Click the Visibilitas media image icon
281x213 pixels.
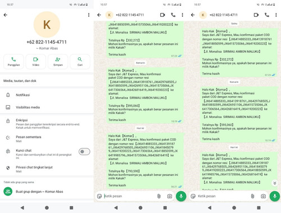coord(8,107)
